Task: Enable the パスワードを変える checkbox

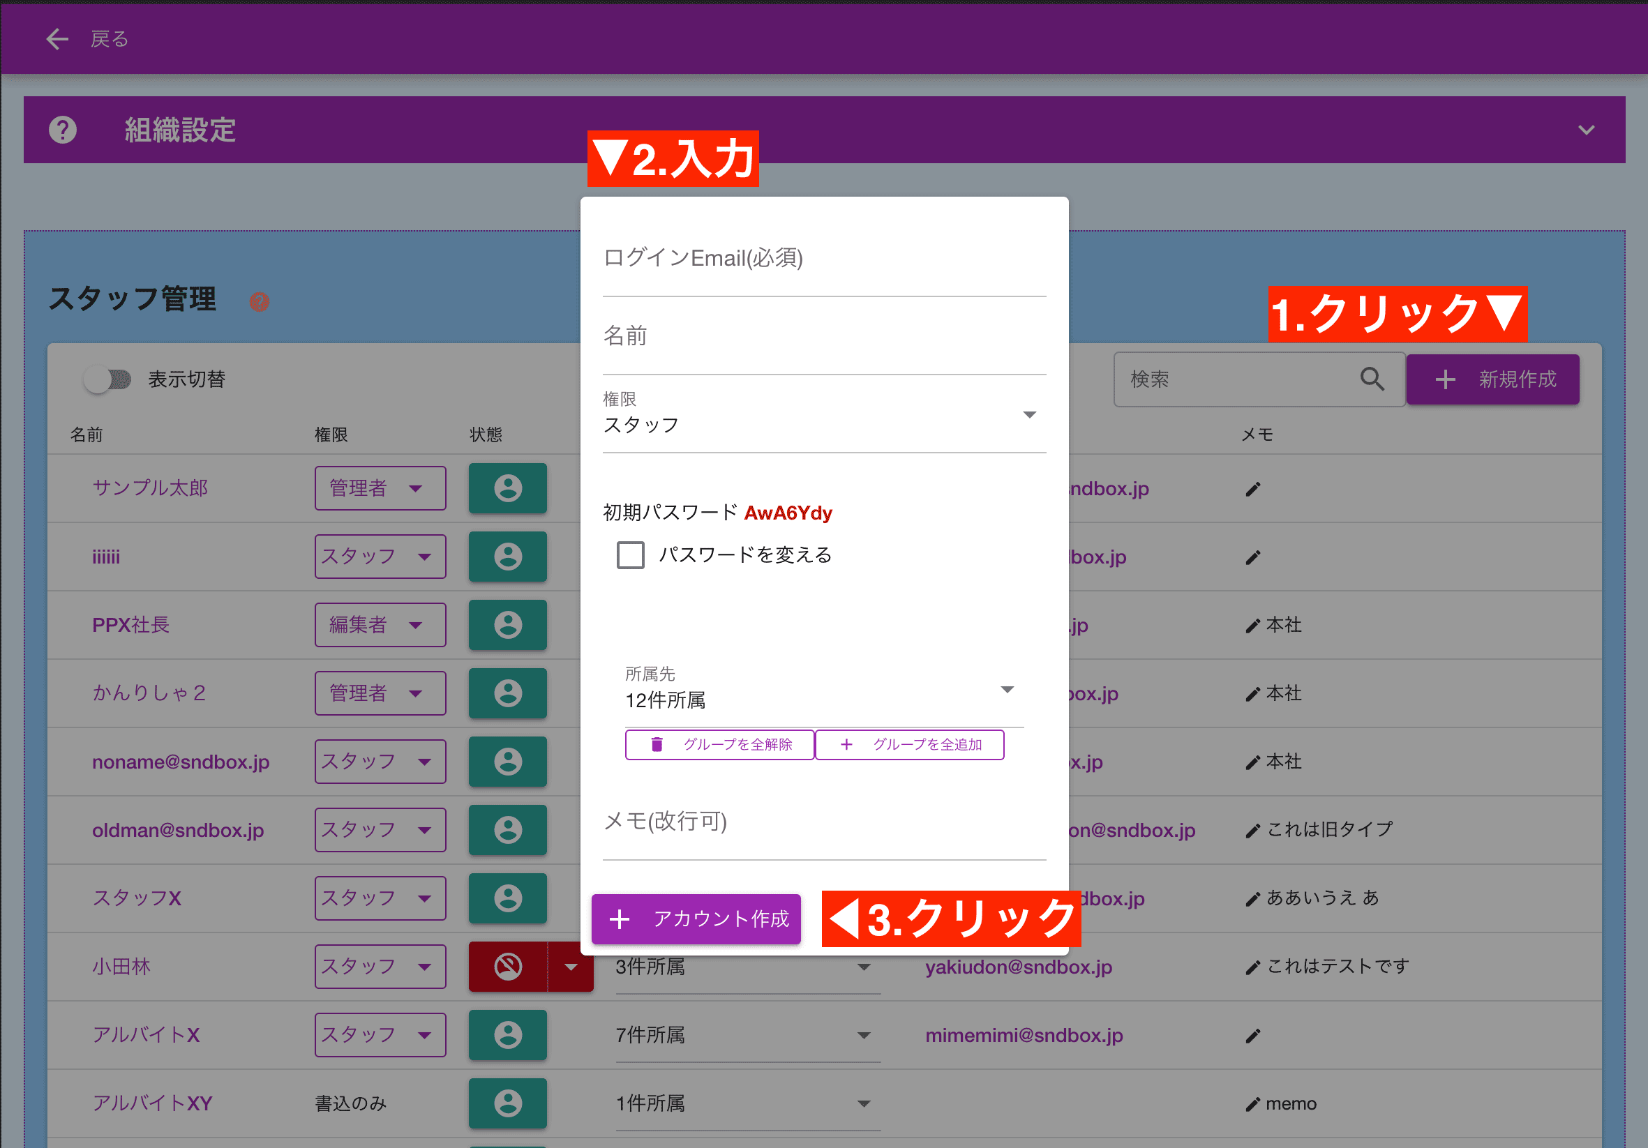Action: (630, 554)
